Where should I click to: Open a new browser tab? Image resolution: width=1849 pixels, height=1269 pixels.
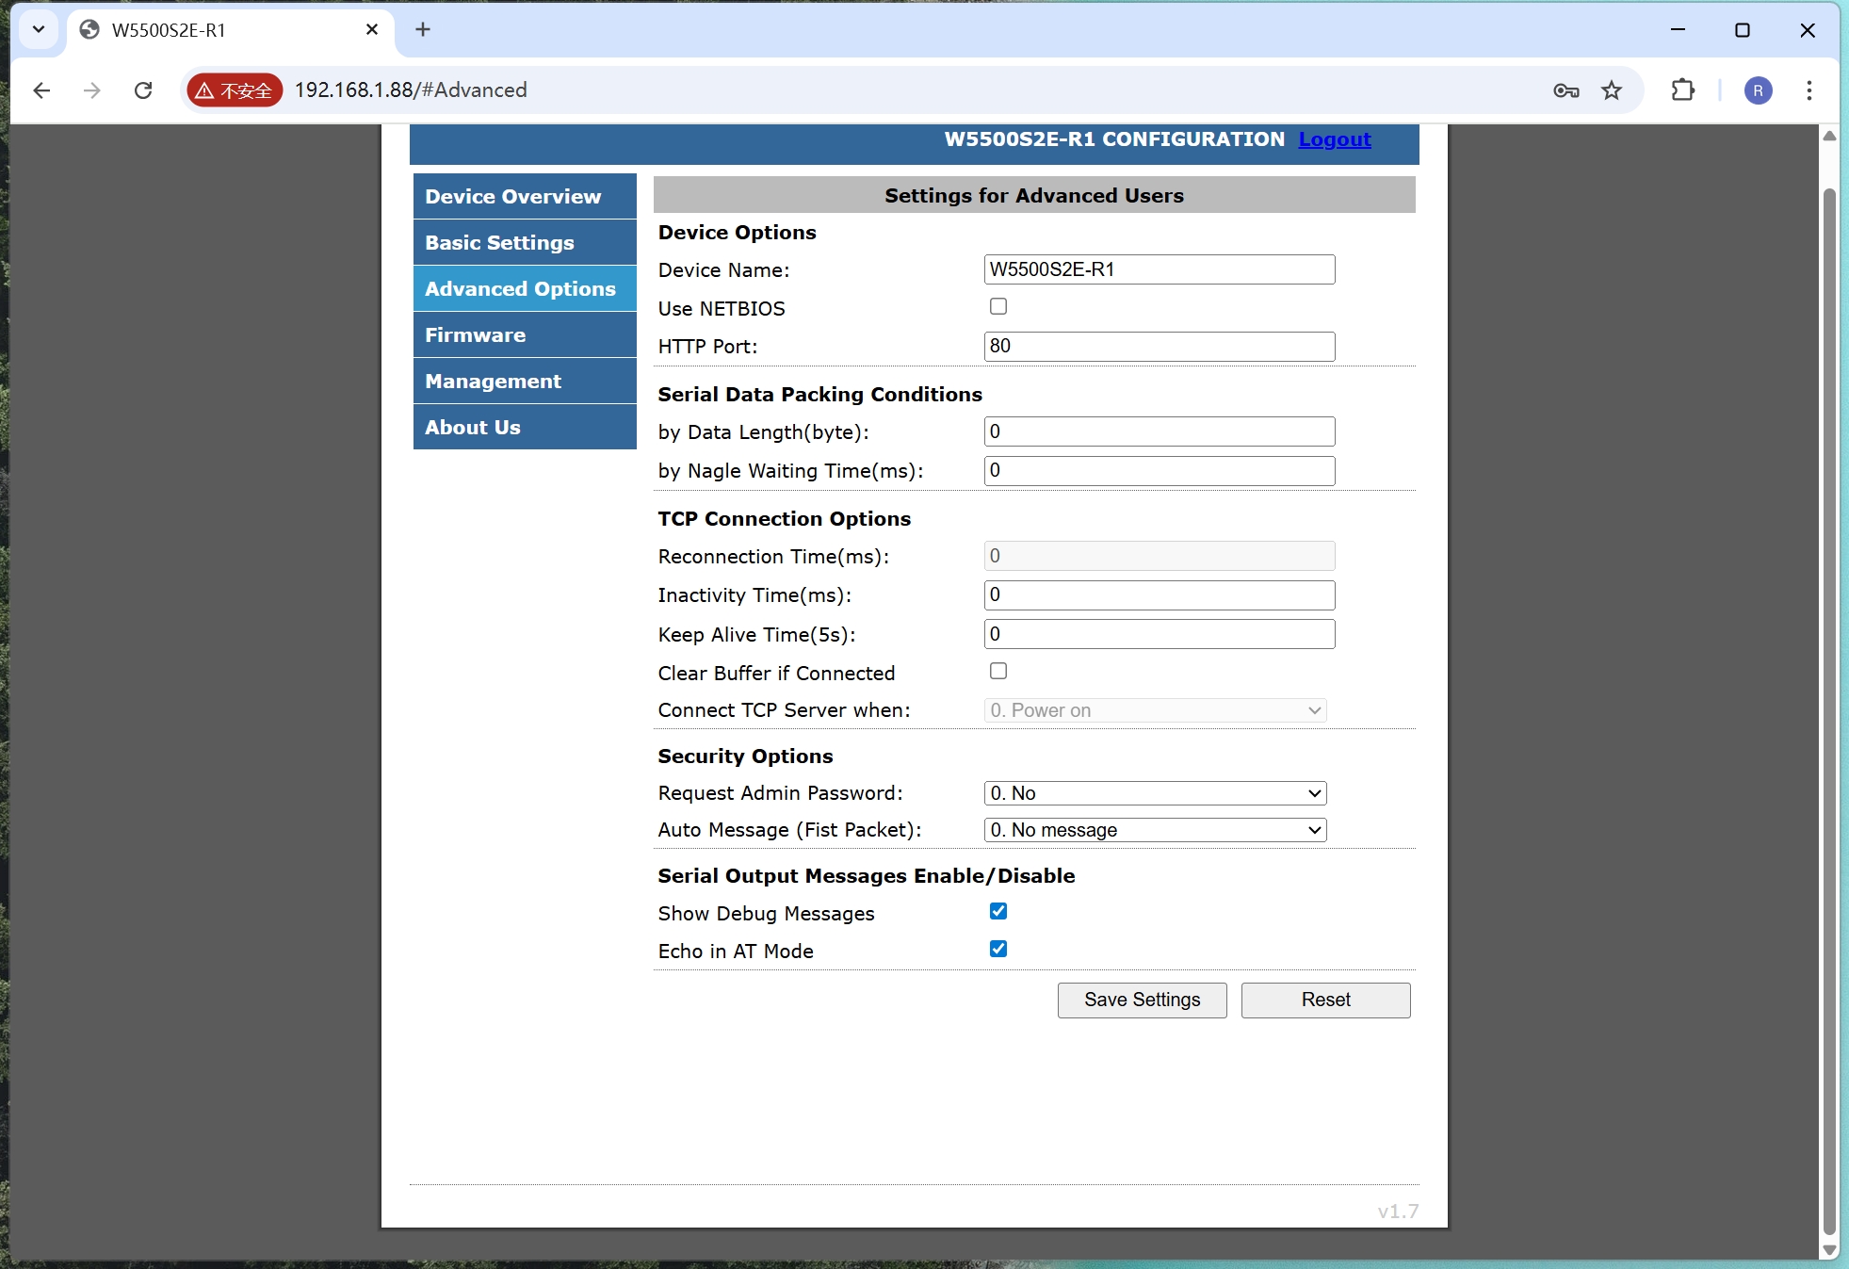pos(423,29)
